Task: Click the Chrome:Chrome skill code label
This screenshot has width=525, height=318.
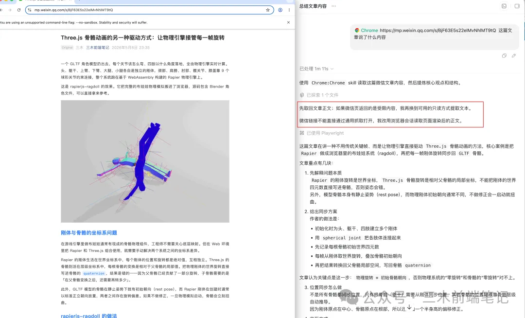Action: coord(328,83)
